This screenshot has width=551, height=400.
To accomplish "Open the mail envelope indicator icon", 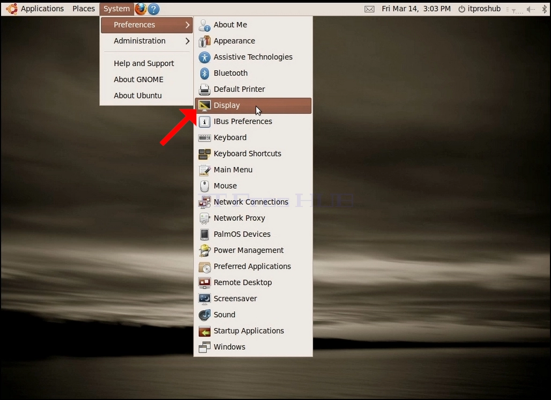I will (x=369, y=9).
